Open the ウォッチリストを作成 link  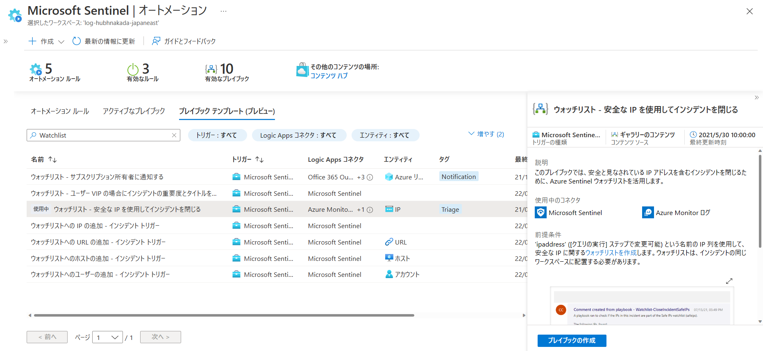pyautogui.click(x=611, y=253)
